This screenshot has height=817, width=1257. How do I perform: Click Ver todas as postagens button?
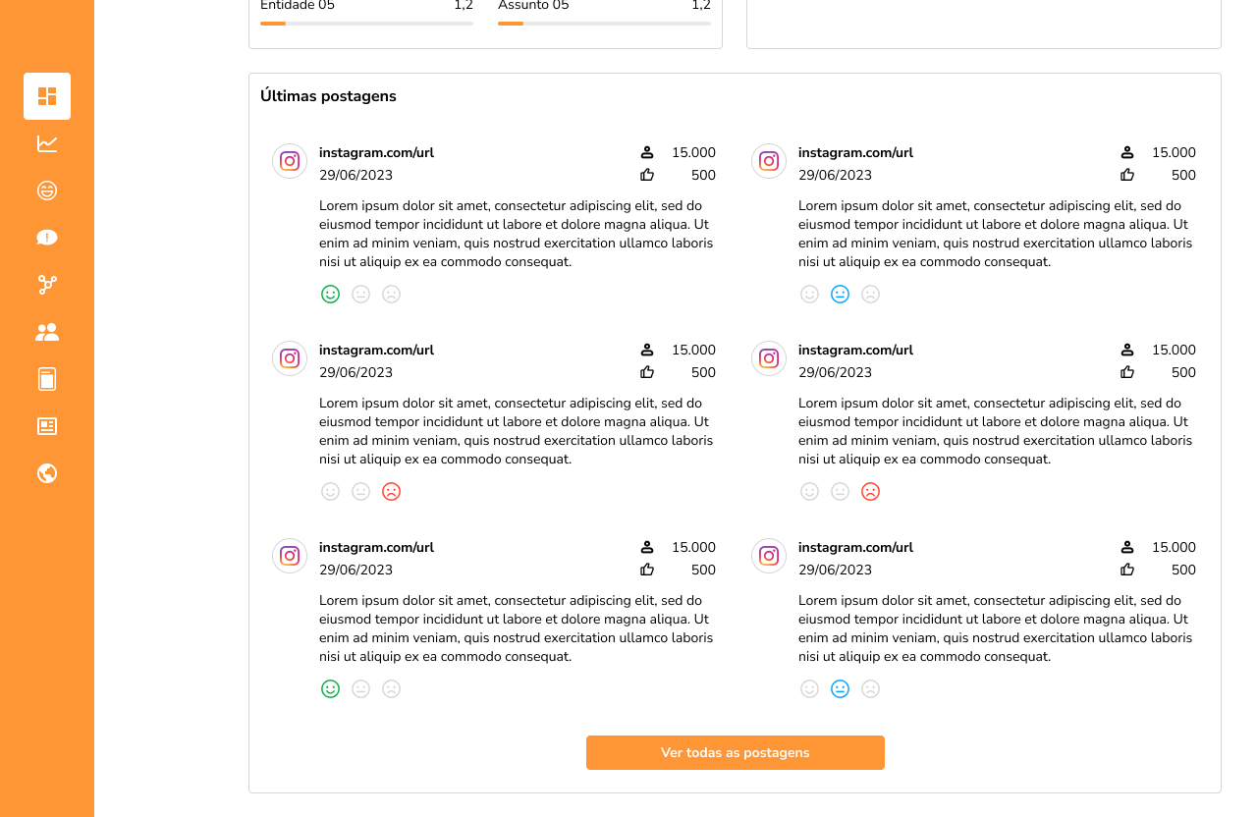point(736,752)
